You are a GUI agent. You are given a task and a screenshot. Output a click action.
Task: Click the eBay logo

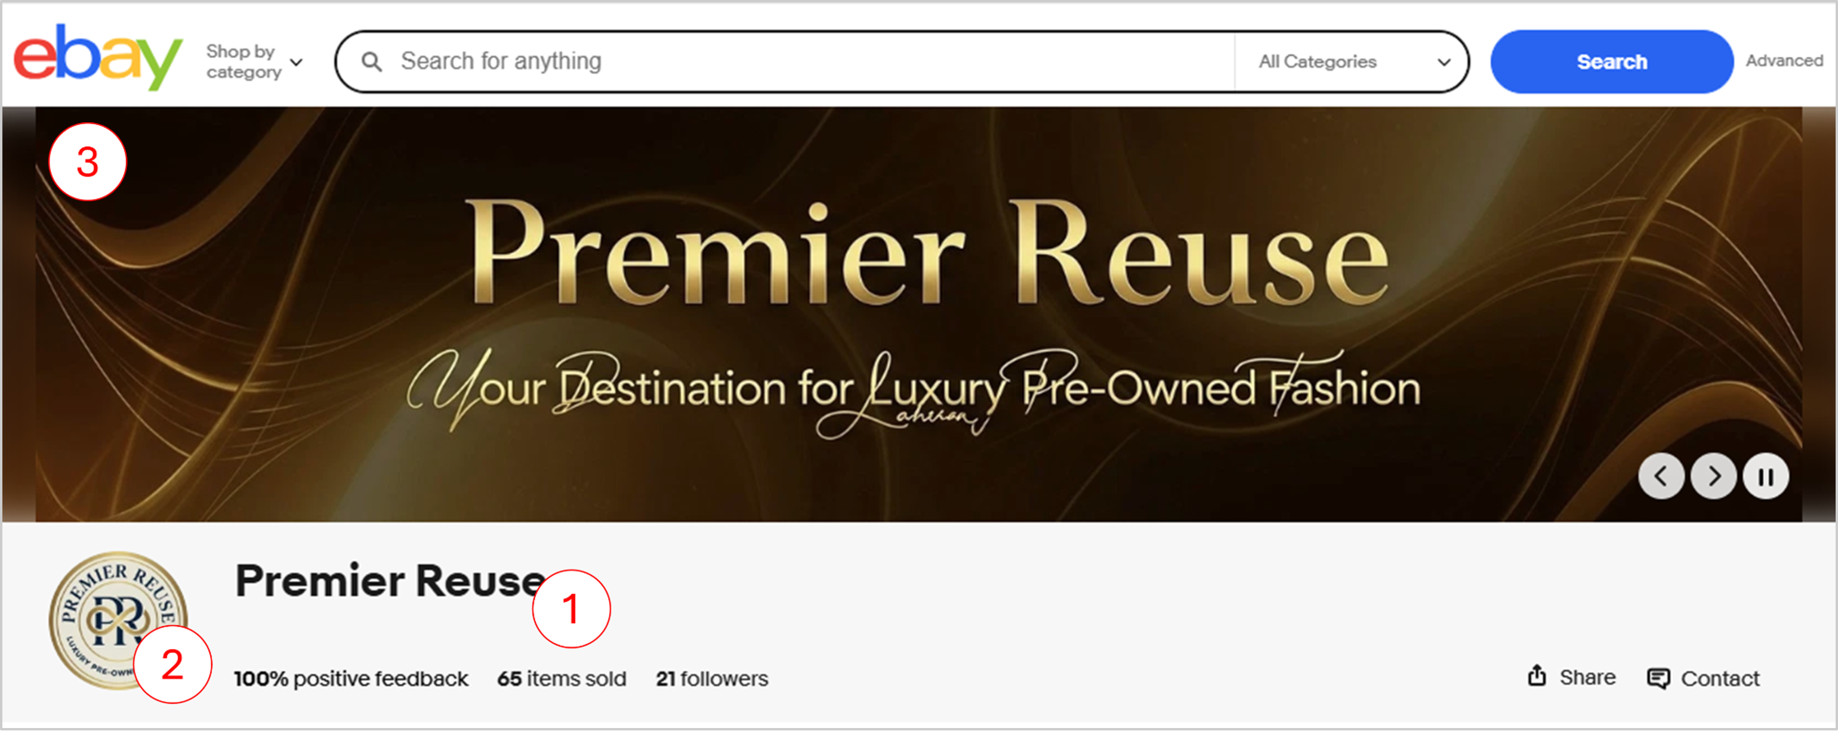pos(98,57)
